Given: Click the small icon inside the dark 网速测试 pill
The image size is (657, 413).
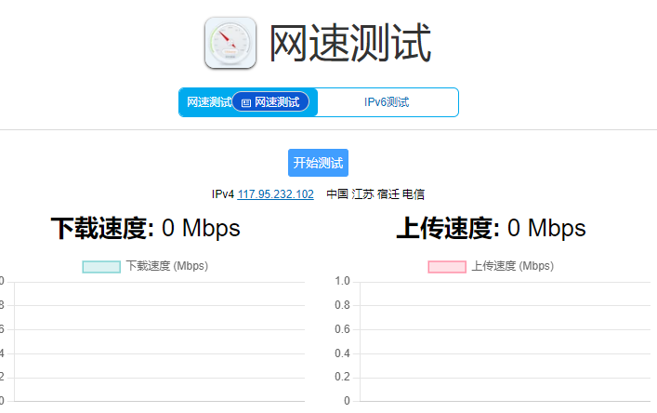Looking at the screenshot, I should click(246, 102).
